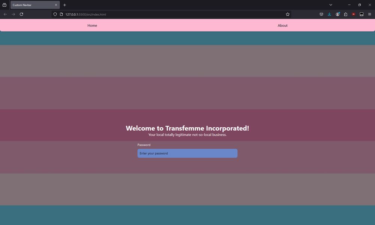Screen dimensions: 375x225
Task: Open the Firefox account icon
Action: coord(337,14)
